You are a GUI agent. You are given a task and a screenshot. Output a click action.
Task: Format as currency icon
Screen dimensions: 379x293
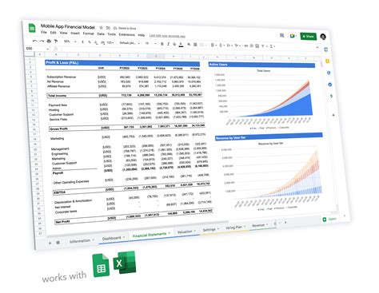[x=83, y=42]
